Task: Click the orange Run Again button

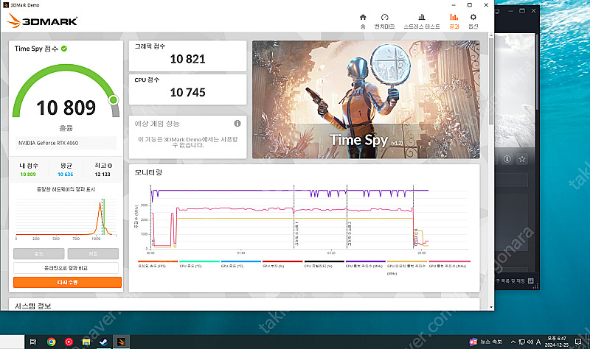Action: tap(67, 282)
